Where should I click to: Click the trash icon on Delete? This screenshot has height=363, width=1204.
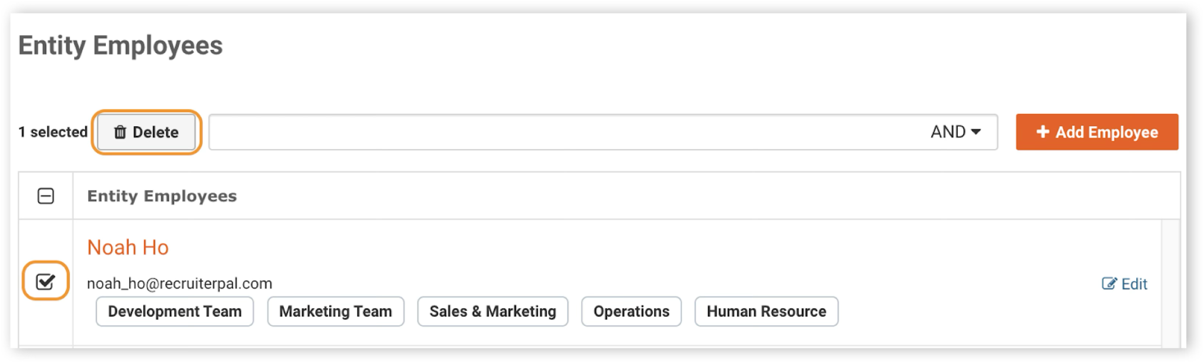coord(120,132)
